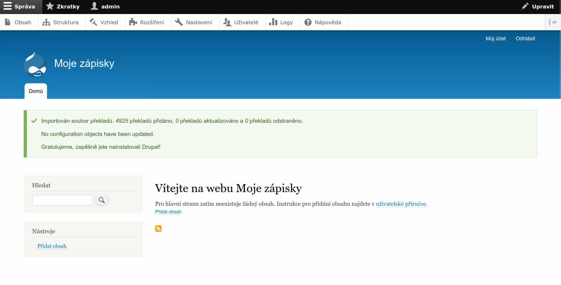Click the Upravit pencil edit button
Image resolution: width=561 pixels, height=285 pixels.
[x=538, y=7]
